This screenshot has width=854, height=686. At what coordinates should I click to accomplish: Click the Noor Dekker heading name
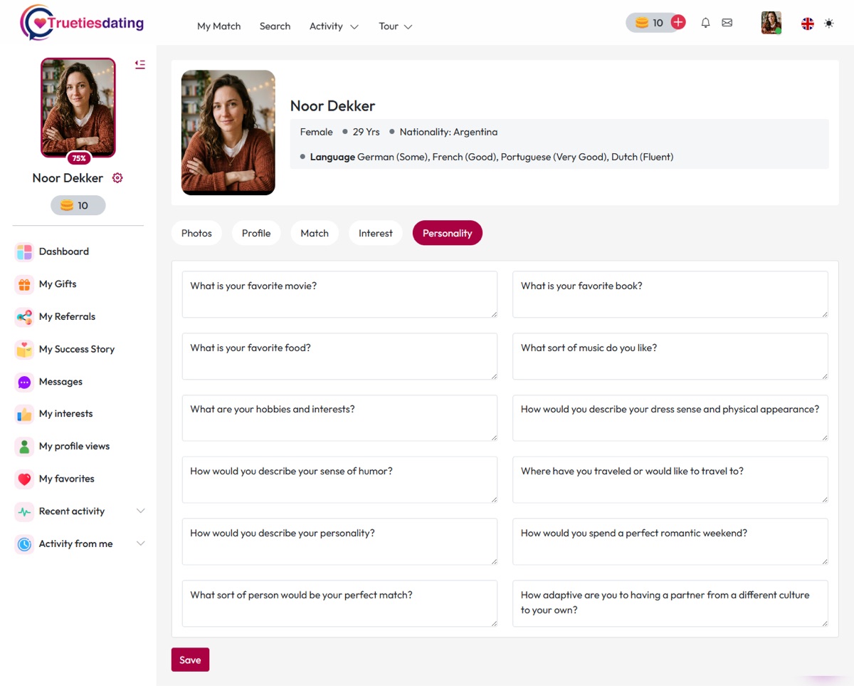click(x=332, y=106)
